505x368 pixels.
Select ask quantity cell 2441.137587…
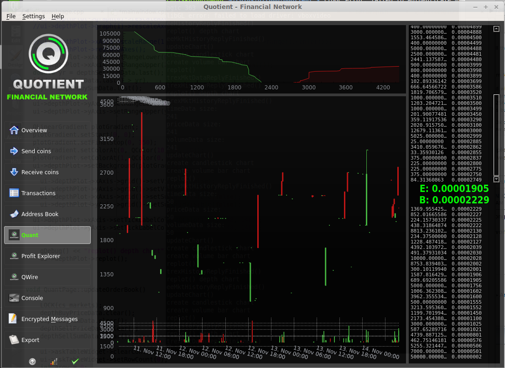429,59
